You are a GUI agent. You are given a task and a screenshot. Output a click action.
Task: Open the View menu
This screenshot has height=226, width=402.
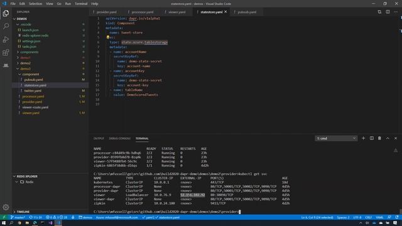50,4
